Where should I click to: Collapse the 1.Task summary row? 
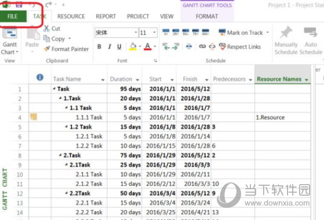(60, 98)
